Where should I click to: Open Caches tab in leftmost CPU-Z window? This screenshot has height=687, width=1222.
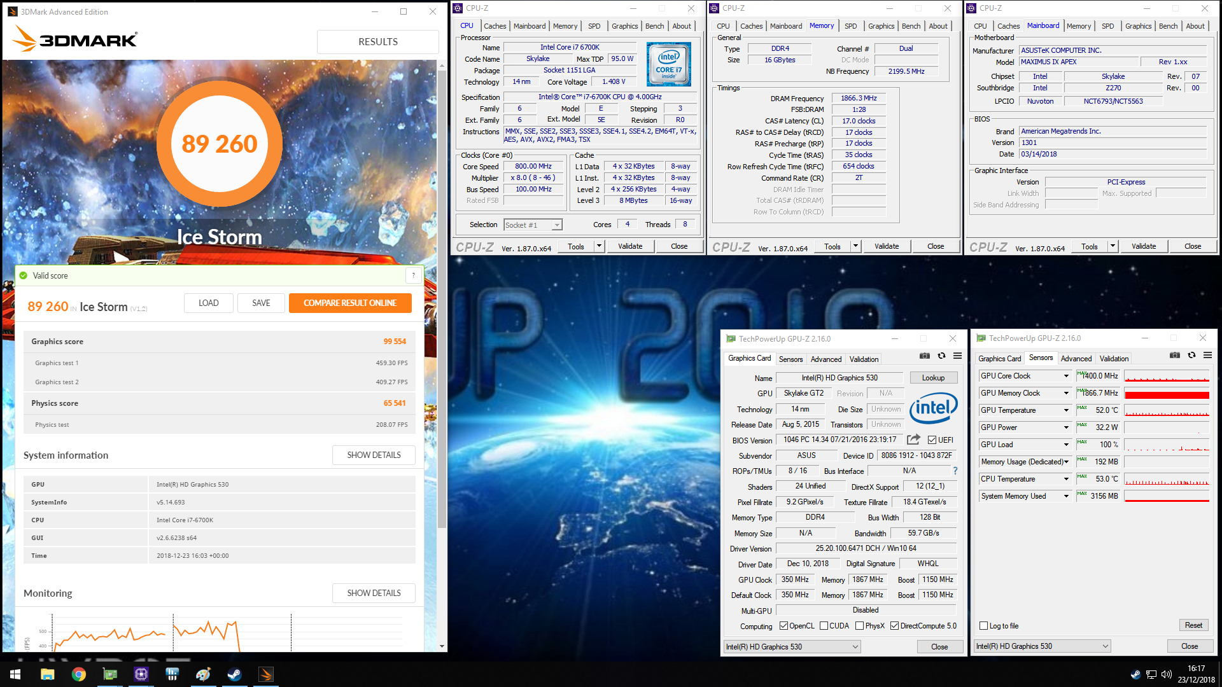[495, 26]
